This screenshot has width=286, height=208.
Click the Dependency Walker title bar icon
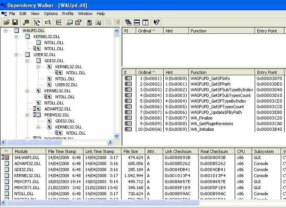[x=3, y=5]
